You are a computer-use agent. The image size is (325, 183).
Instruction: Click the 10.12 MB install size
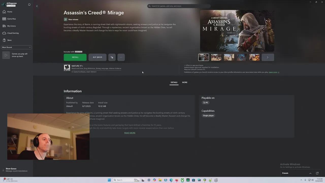[102, 106]
